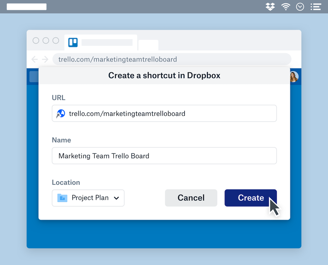Click the square button at Trello header left
The width and height of the screenshot is (328, 265).
pos(34,77)
